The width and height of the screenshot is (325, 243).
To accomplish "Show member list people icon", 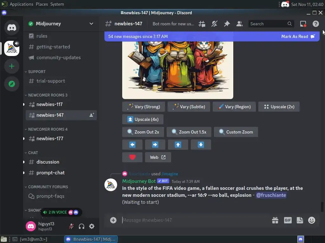I will click(240, 24).
